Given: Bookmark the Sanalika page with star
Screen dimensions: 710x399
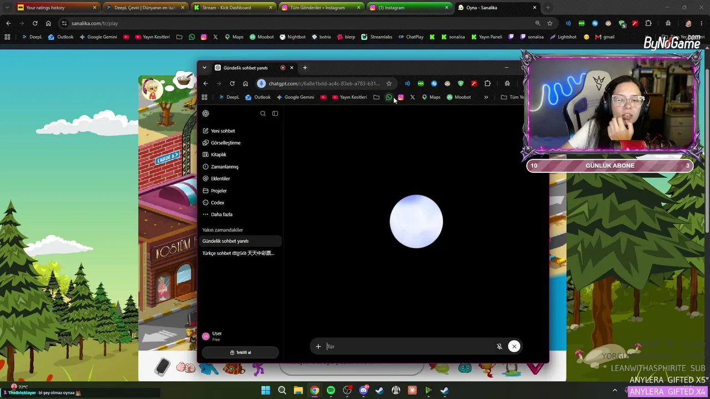Looking at the screenshot, I should [x=550, y=23].
